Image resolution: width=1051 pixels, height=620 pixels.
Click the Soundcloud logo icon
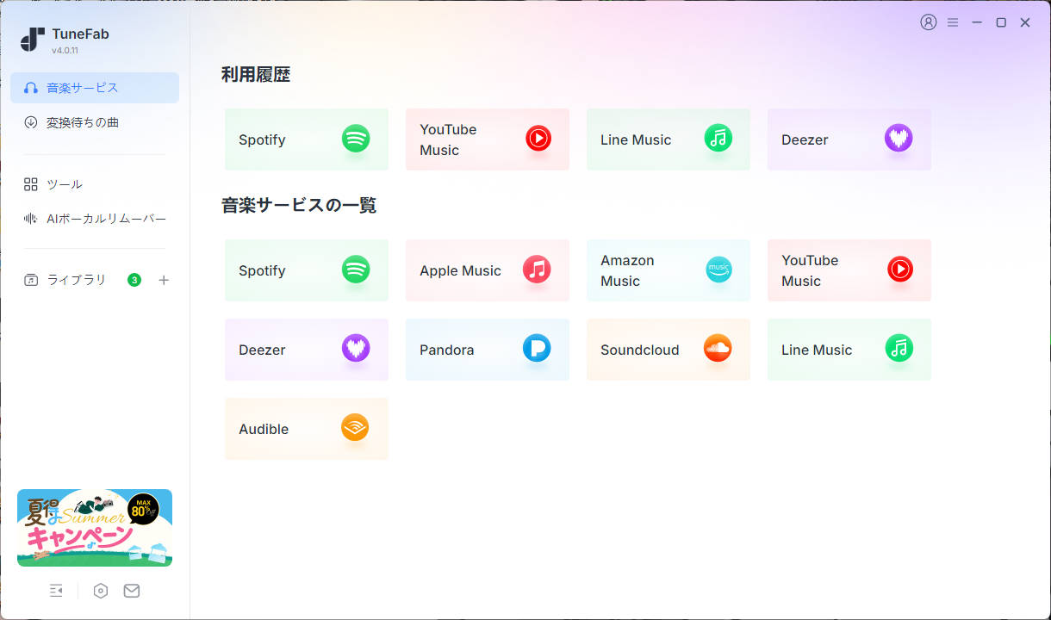click(x=718, y=348)
